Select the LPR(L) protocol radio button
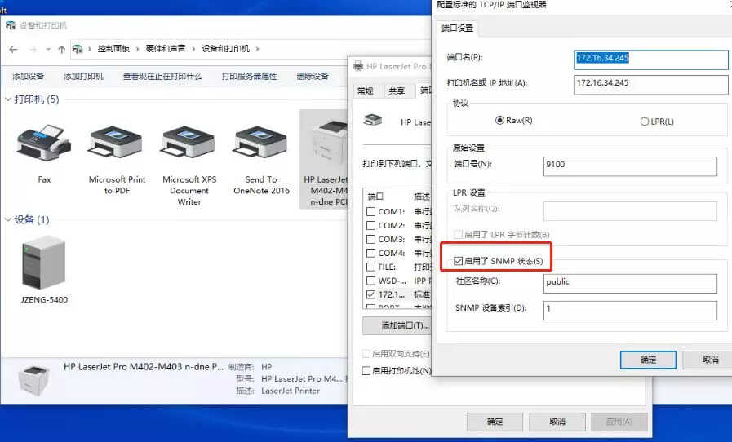The image size is (732, 442). click(x=645, y=122)
